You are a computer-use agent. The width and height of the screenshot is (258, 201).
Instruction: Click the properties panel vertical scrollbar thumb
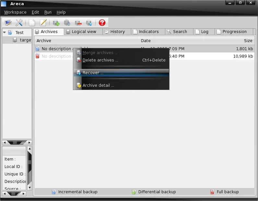[x=29, y=162]
